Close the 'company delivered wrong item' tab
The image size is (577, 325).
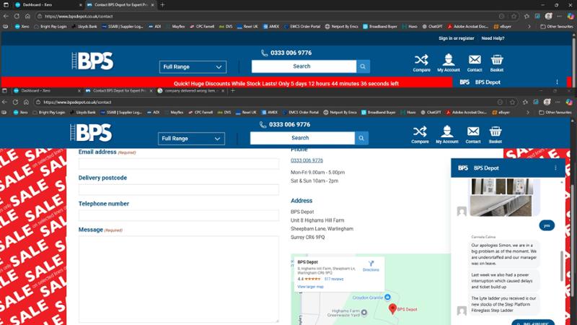[x=223, y=91]
